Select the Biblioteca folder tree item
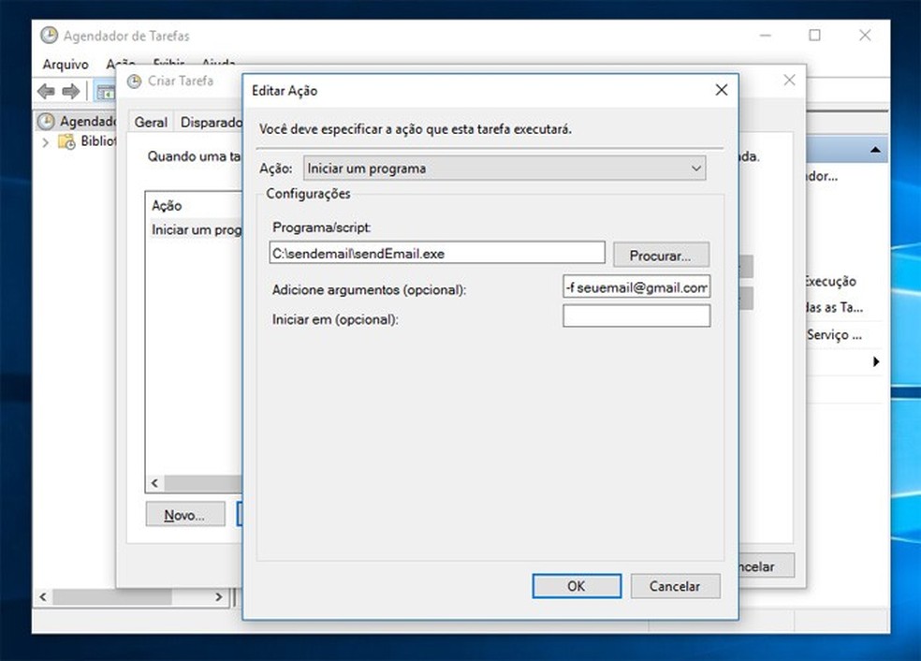 point(87,141)
